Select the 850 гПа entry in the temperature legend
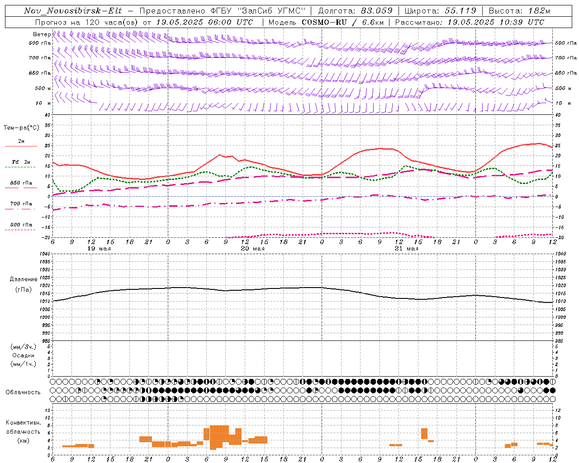 21,183
